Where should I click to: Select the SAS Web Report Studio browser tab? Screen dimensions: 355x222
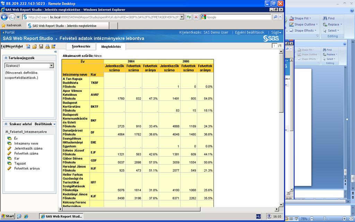pyautogui.click(x=68, y=26)
